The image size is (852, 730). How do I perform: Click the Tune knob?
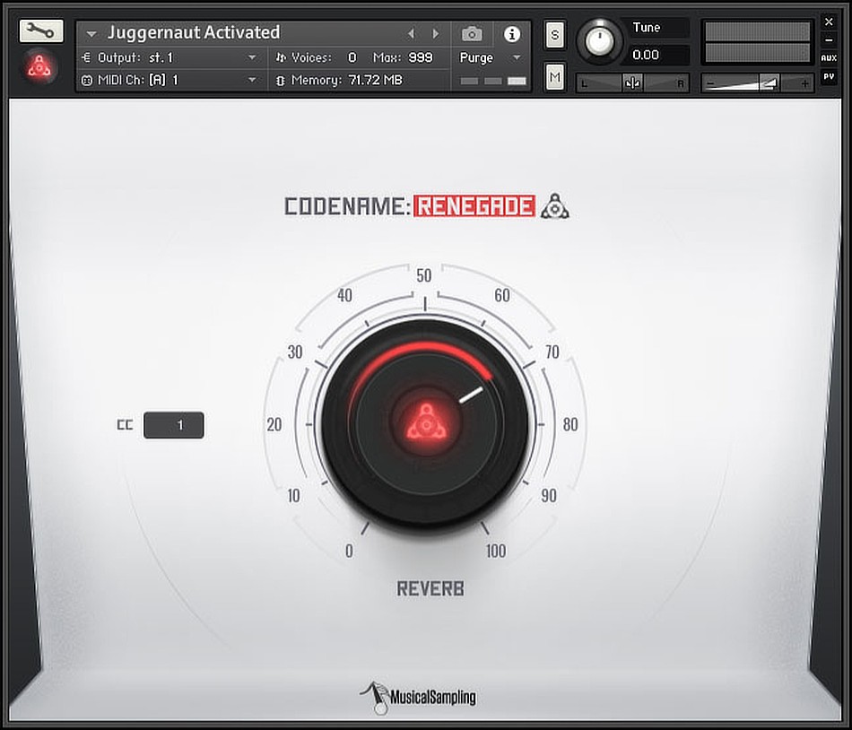tap(599, 41)
